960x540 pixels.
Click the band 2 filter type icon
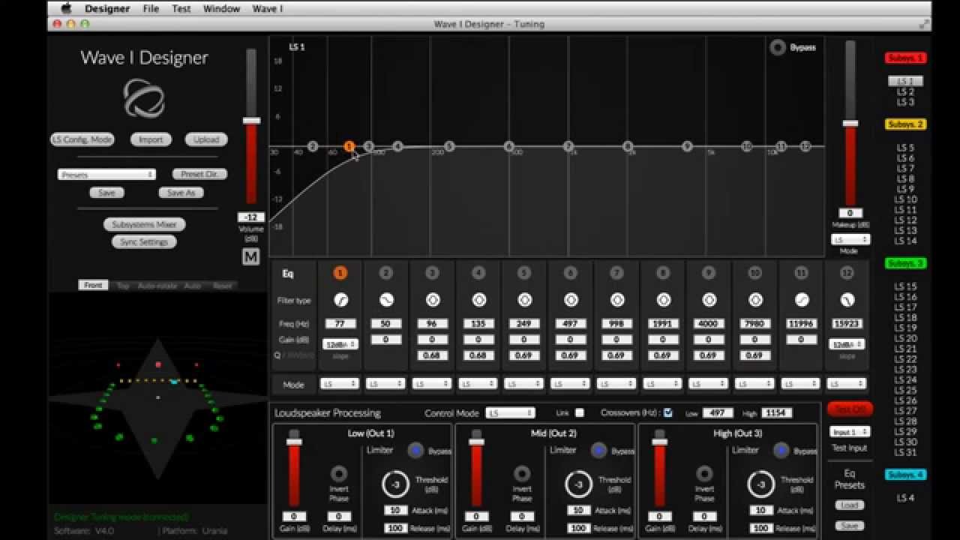click(386, 300)
